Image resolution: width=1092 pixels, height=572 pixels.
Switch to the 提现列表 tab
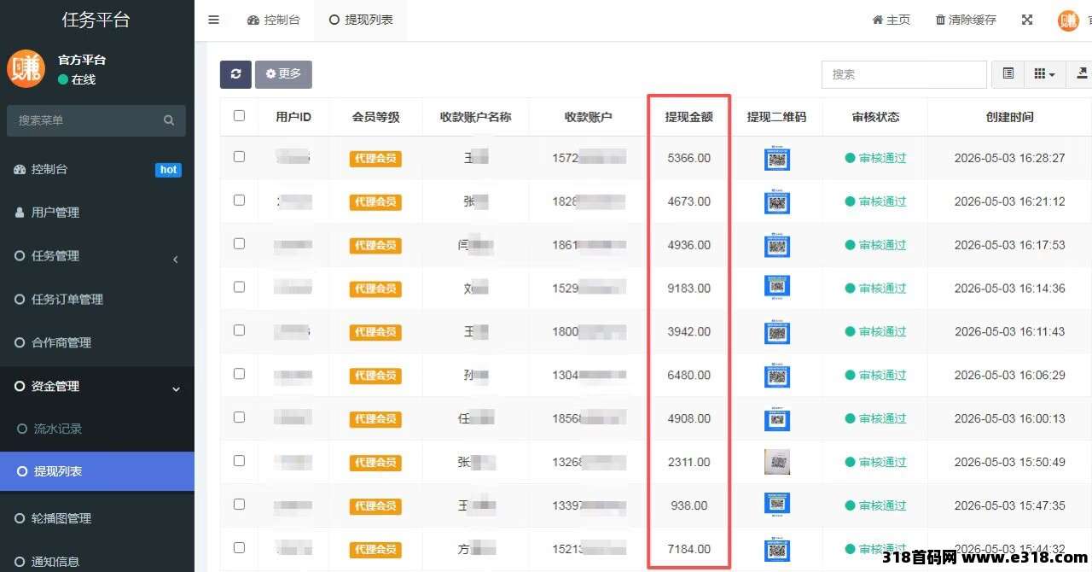point(361,20)
